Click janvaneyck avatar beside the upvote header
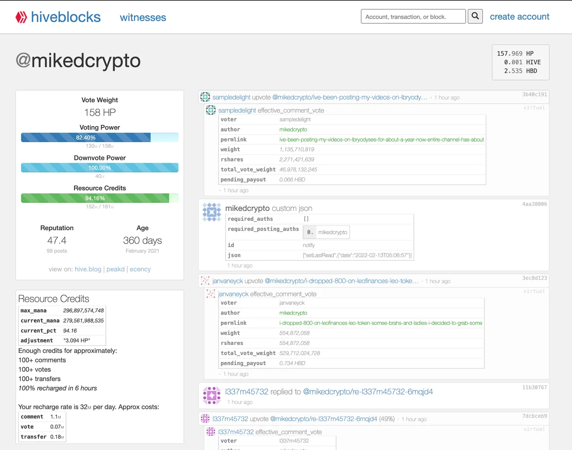572x450 pixels. click(x=205, y=281)
